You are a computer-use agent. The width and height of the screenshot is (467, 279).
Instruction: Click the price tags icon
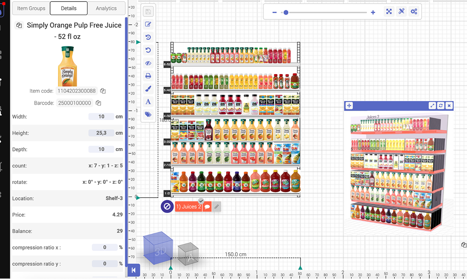click(148, 114)
